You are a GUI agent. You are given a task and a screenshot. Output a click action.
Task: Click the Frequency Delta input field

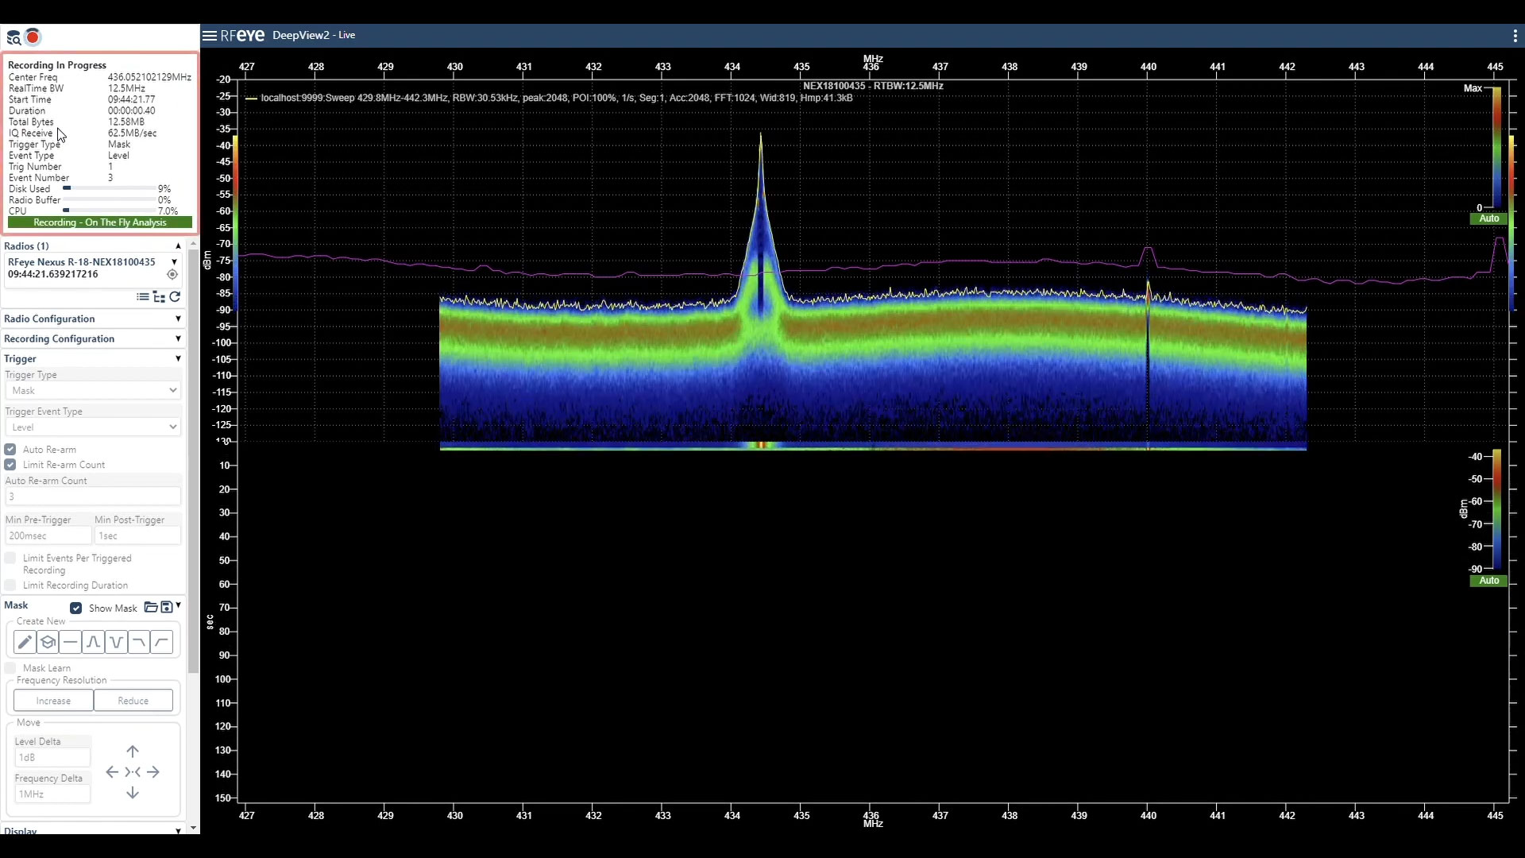(x=52, y=794)
